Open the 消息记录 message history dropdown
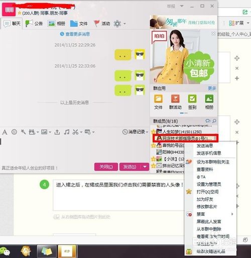The width and height of the screenshot is (251, 258). pyautogui.click(x=135, y=132)
